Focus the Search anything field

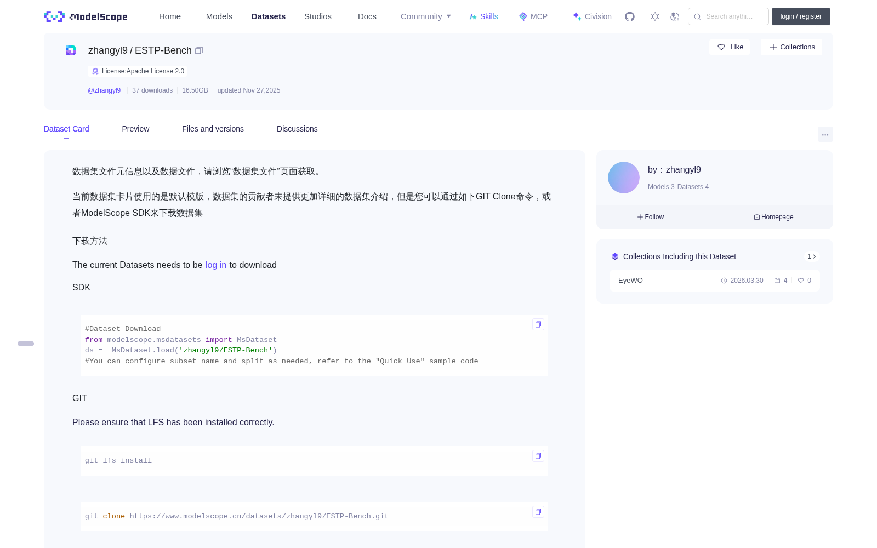728,16
